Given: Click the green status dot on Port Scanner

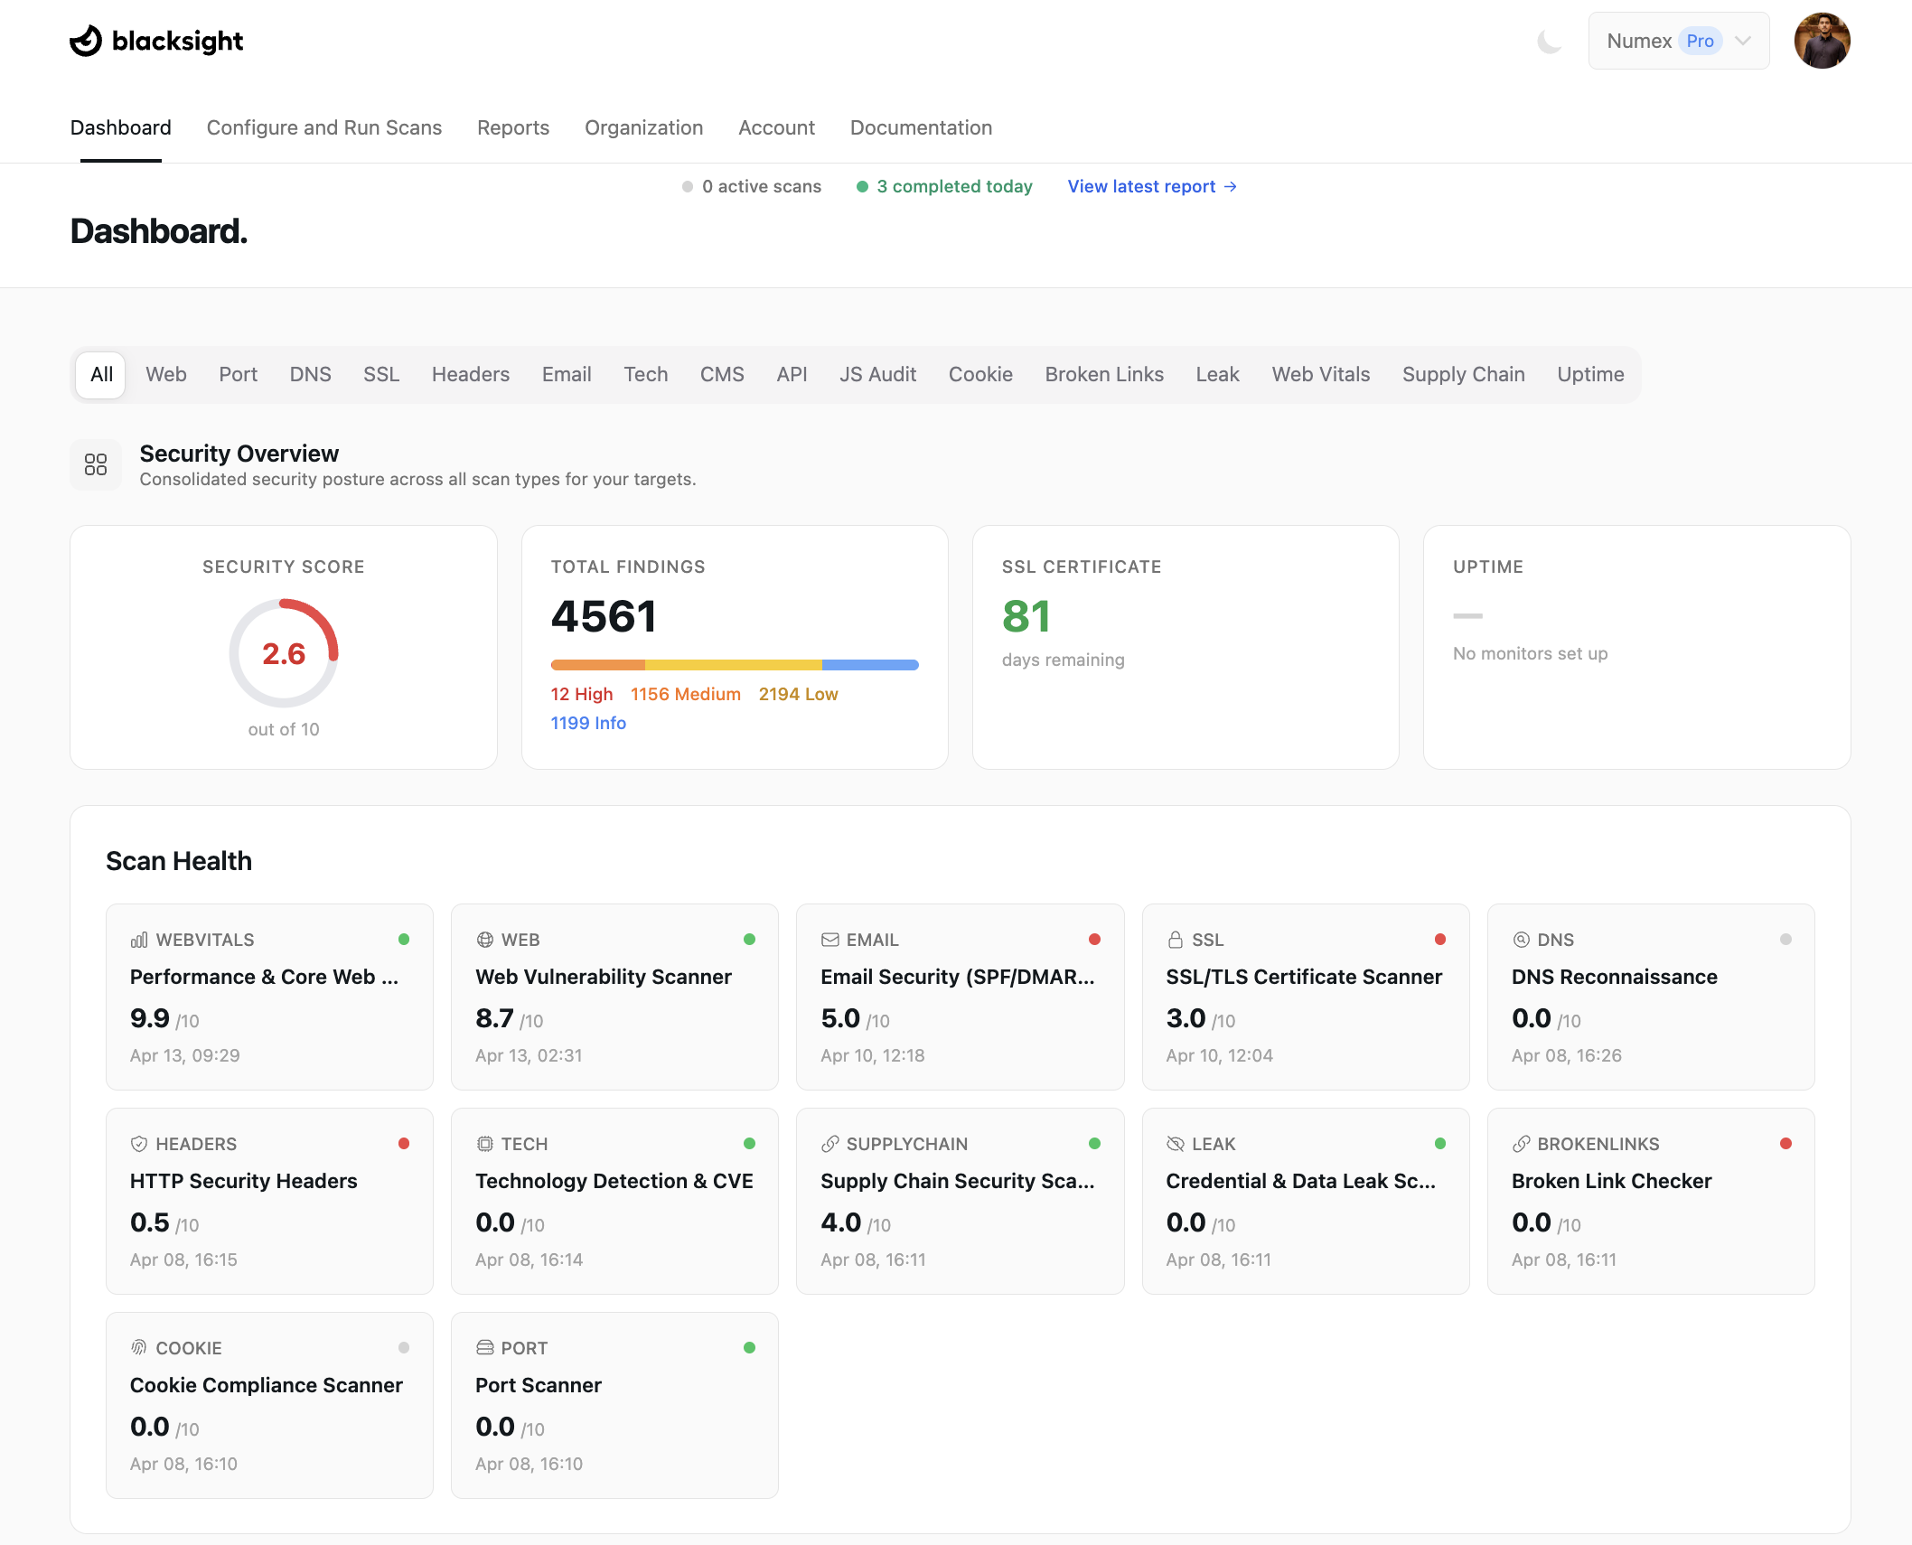Looking at the screenshot, I should click(750, 1347).
